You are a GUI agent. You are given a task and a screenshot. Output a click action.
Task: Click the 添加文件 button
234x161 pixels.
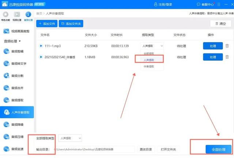coord(47,24)
